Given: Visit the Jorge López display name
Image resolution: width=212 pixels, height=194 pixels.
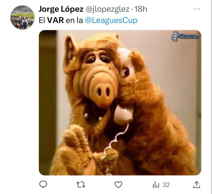Looking at the screenshot, I should coord(61,9).
